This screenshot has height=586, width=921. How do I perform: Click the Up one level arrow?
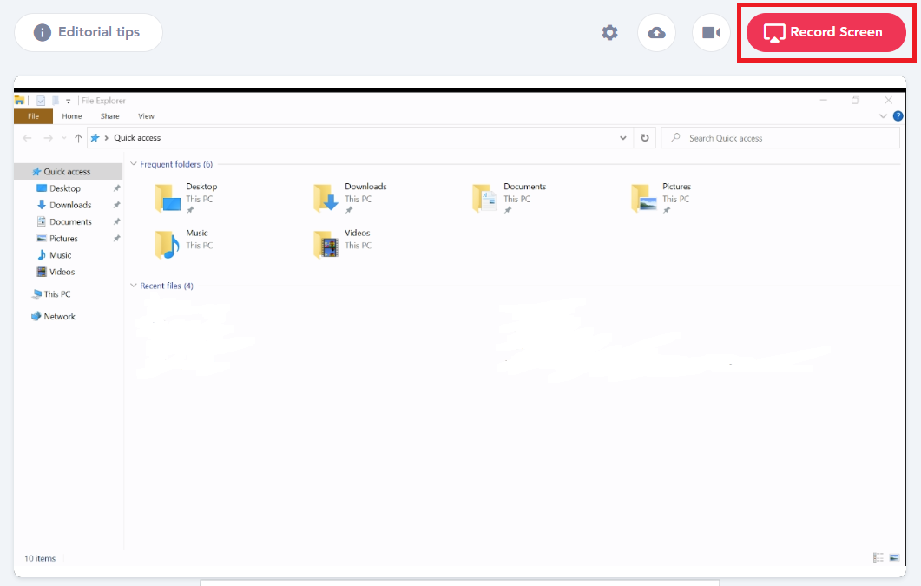(78, 138)
